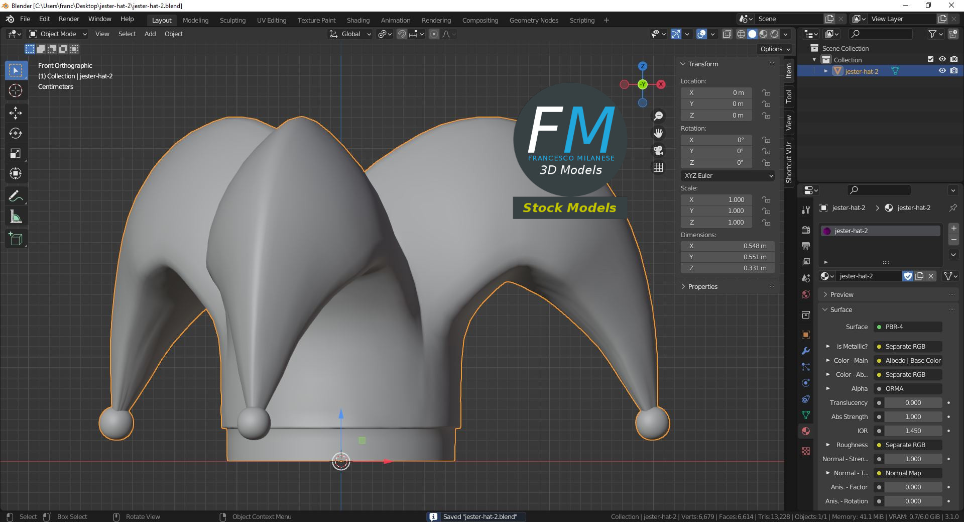This screenshot has height=522, width=964.
Task: Click the Normal Map input button
Action: tap(908, 473)
